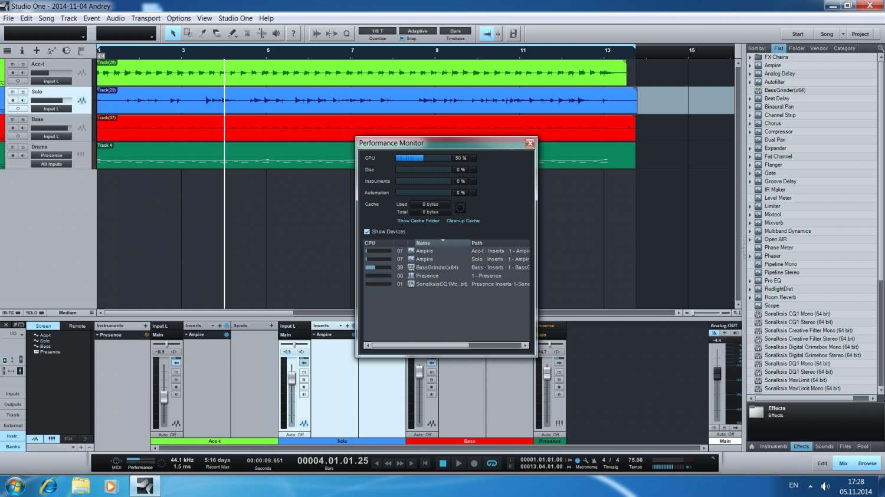Open the Audio menu
Image resolution: width=885 pixels, height=497 pixels.
tap(116, 18)
